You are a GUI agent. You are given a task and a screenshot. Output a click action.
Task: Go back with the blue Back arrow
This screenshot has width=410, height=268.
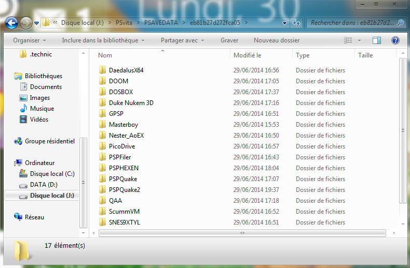pyautogui.click(x=11, y=23)
